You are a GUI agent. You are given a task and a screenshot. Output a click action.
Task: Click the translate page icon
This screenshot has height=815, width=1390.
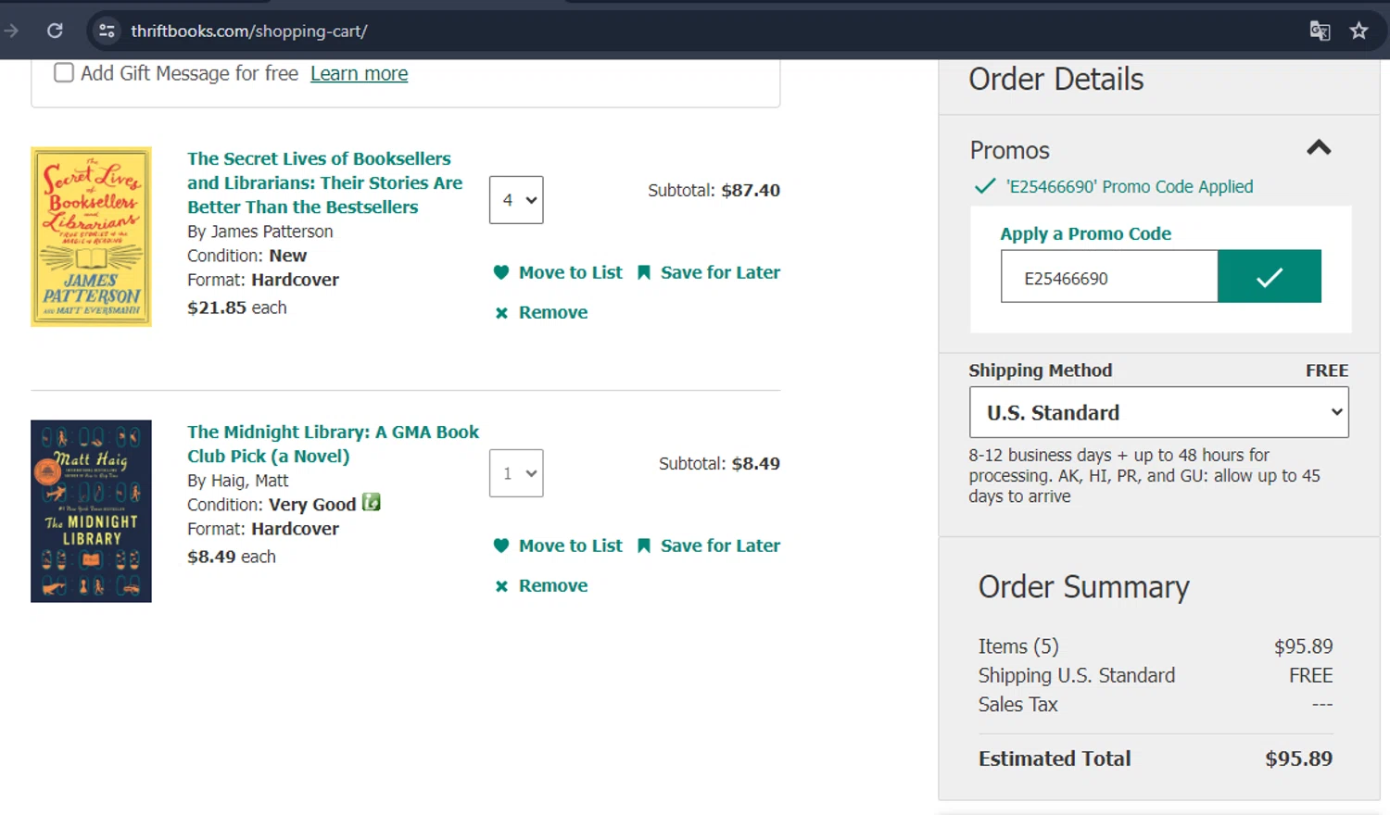[1320, 31]
